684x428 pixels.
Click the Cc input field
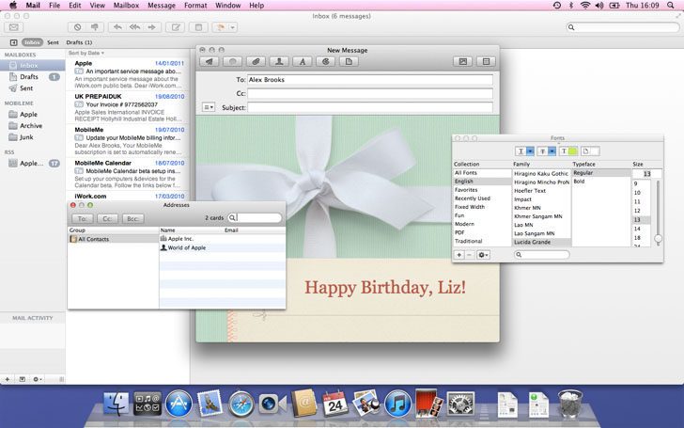click(370, 93)
